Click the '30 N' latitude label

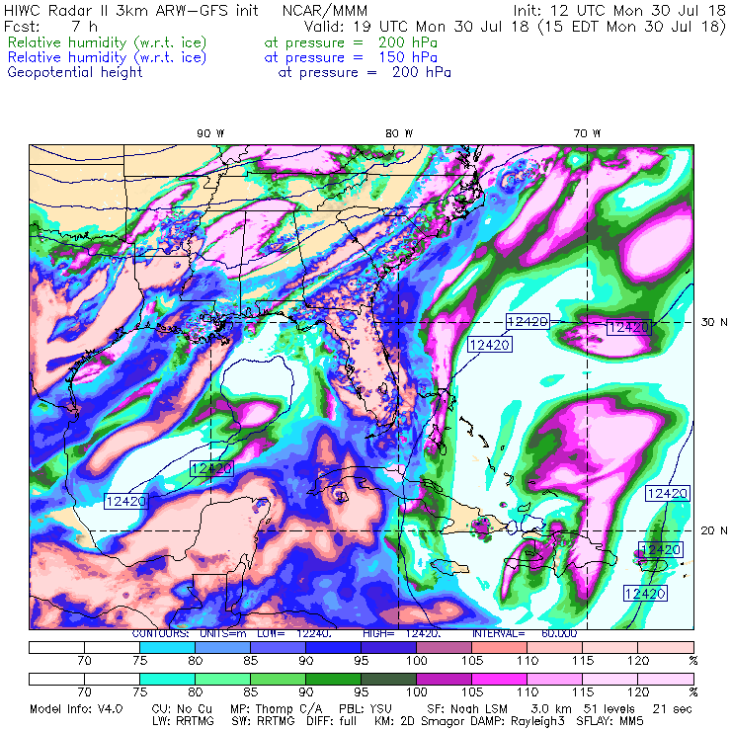pos(714,323)
